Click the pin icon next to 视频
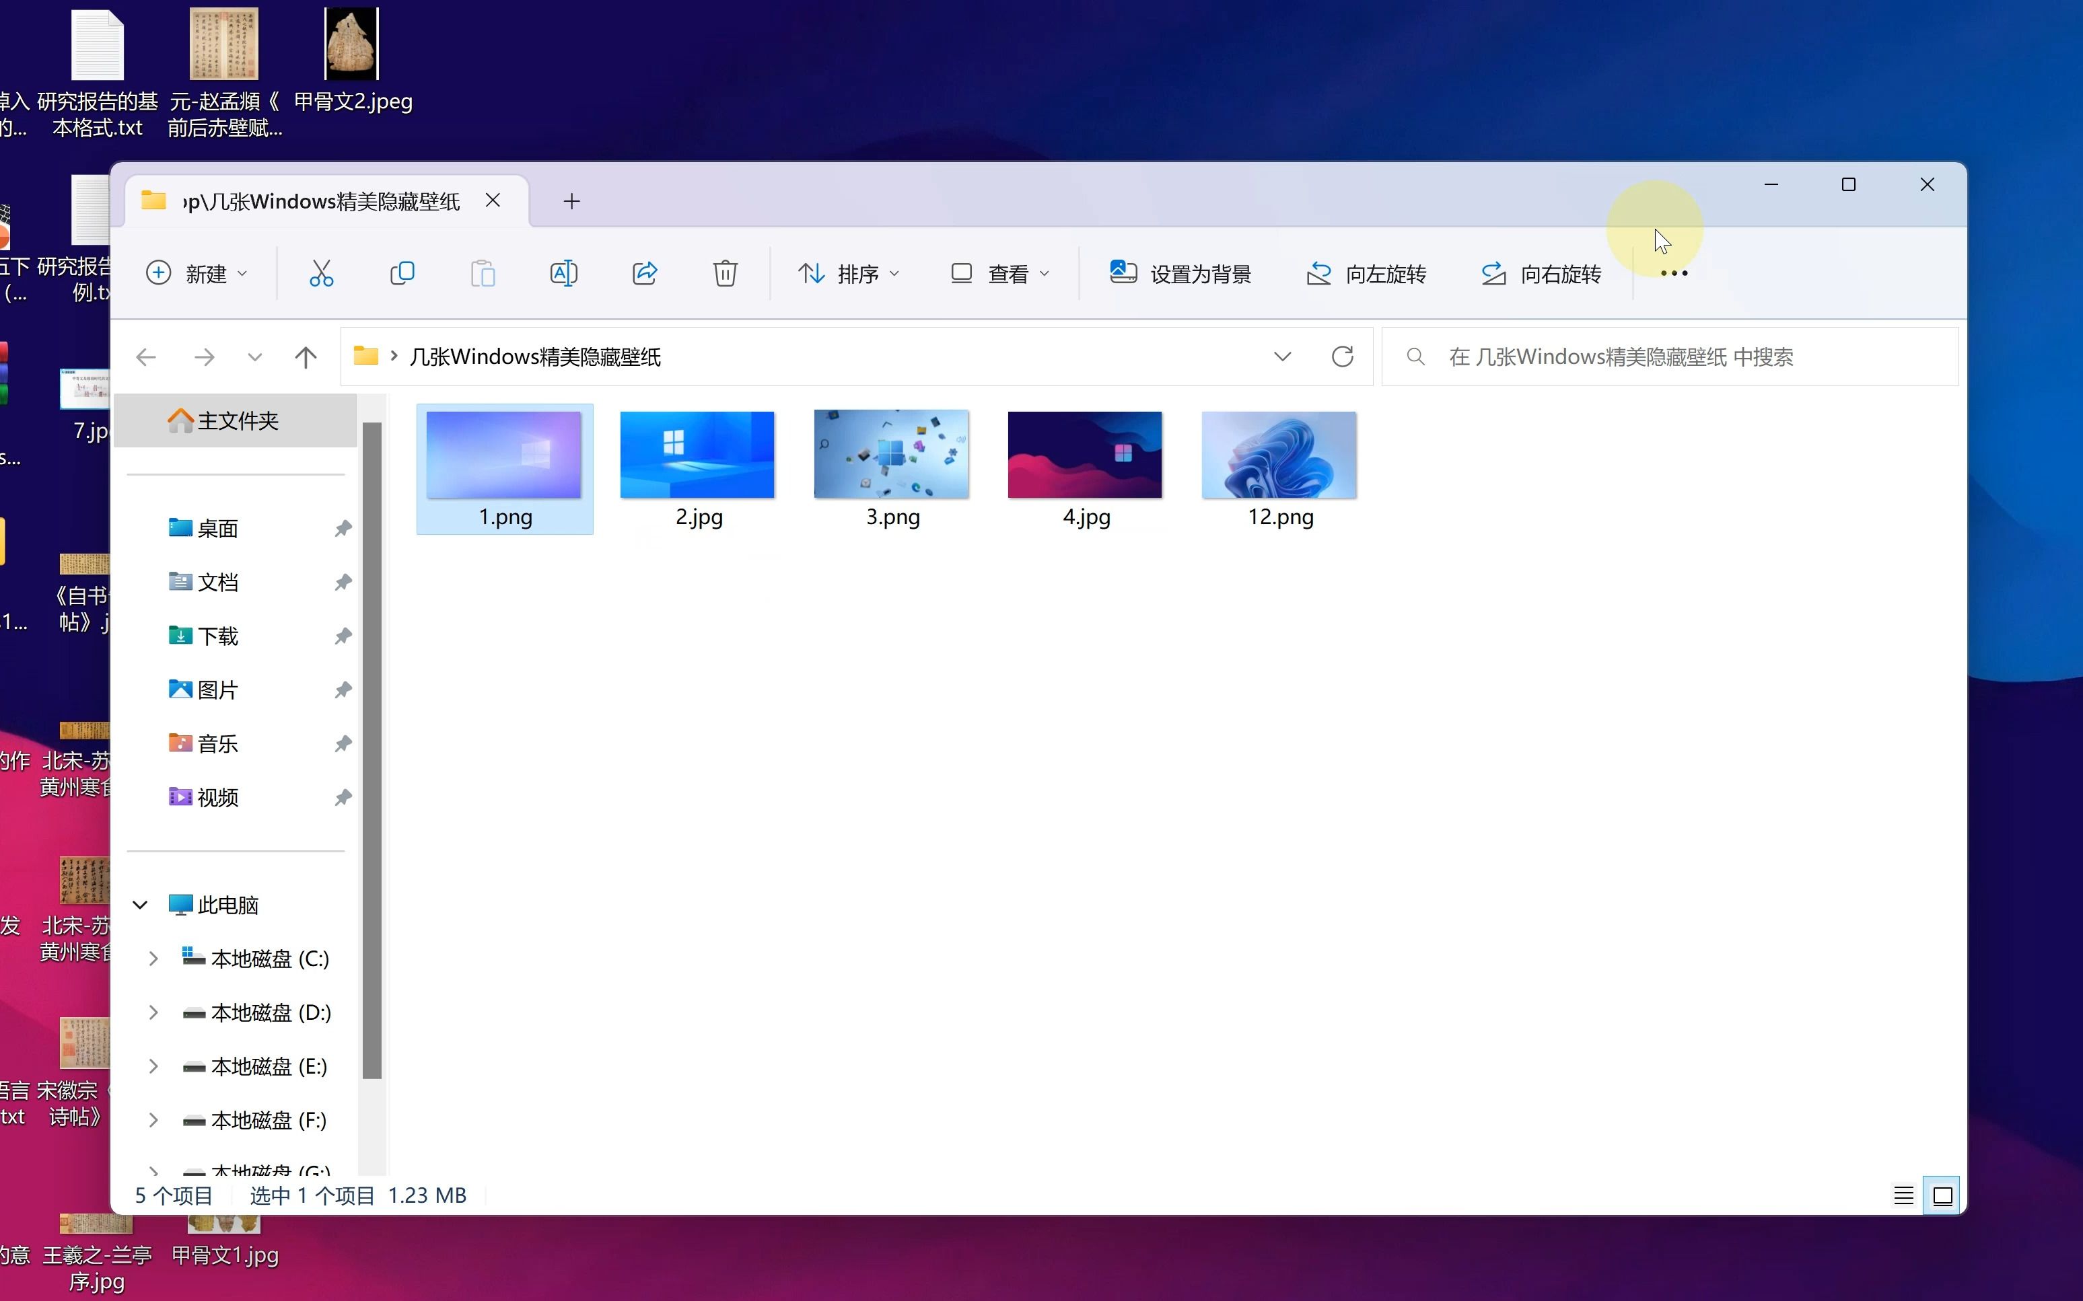Viewport: 2083px width, 1301px height. coord(343,796)
